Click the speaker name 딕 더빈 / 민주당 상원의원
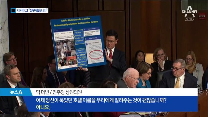This screenshot has height=117, width=208. (59, 92)
